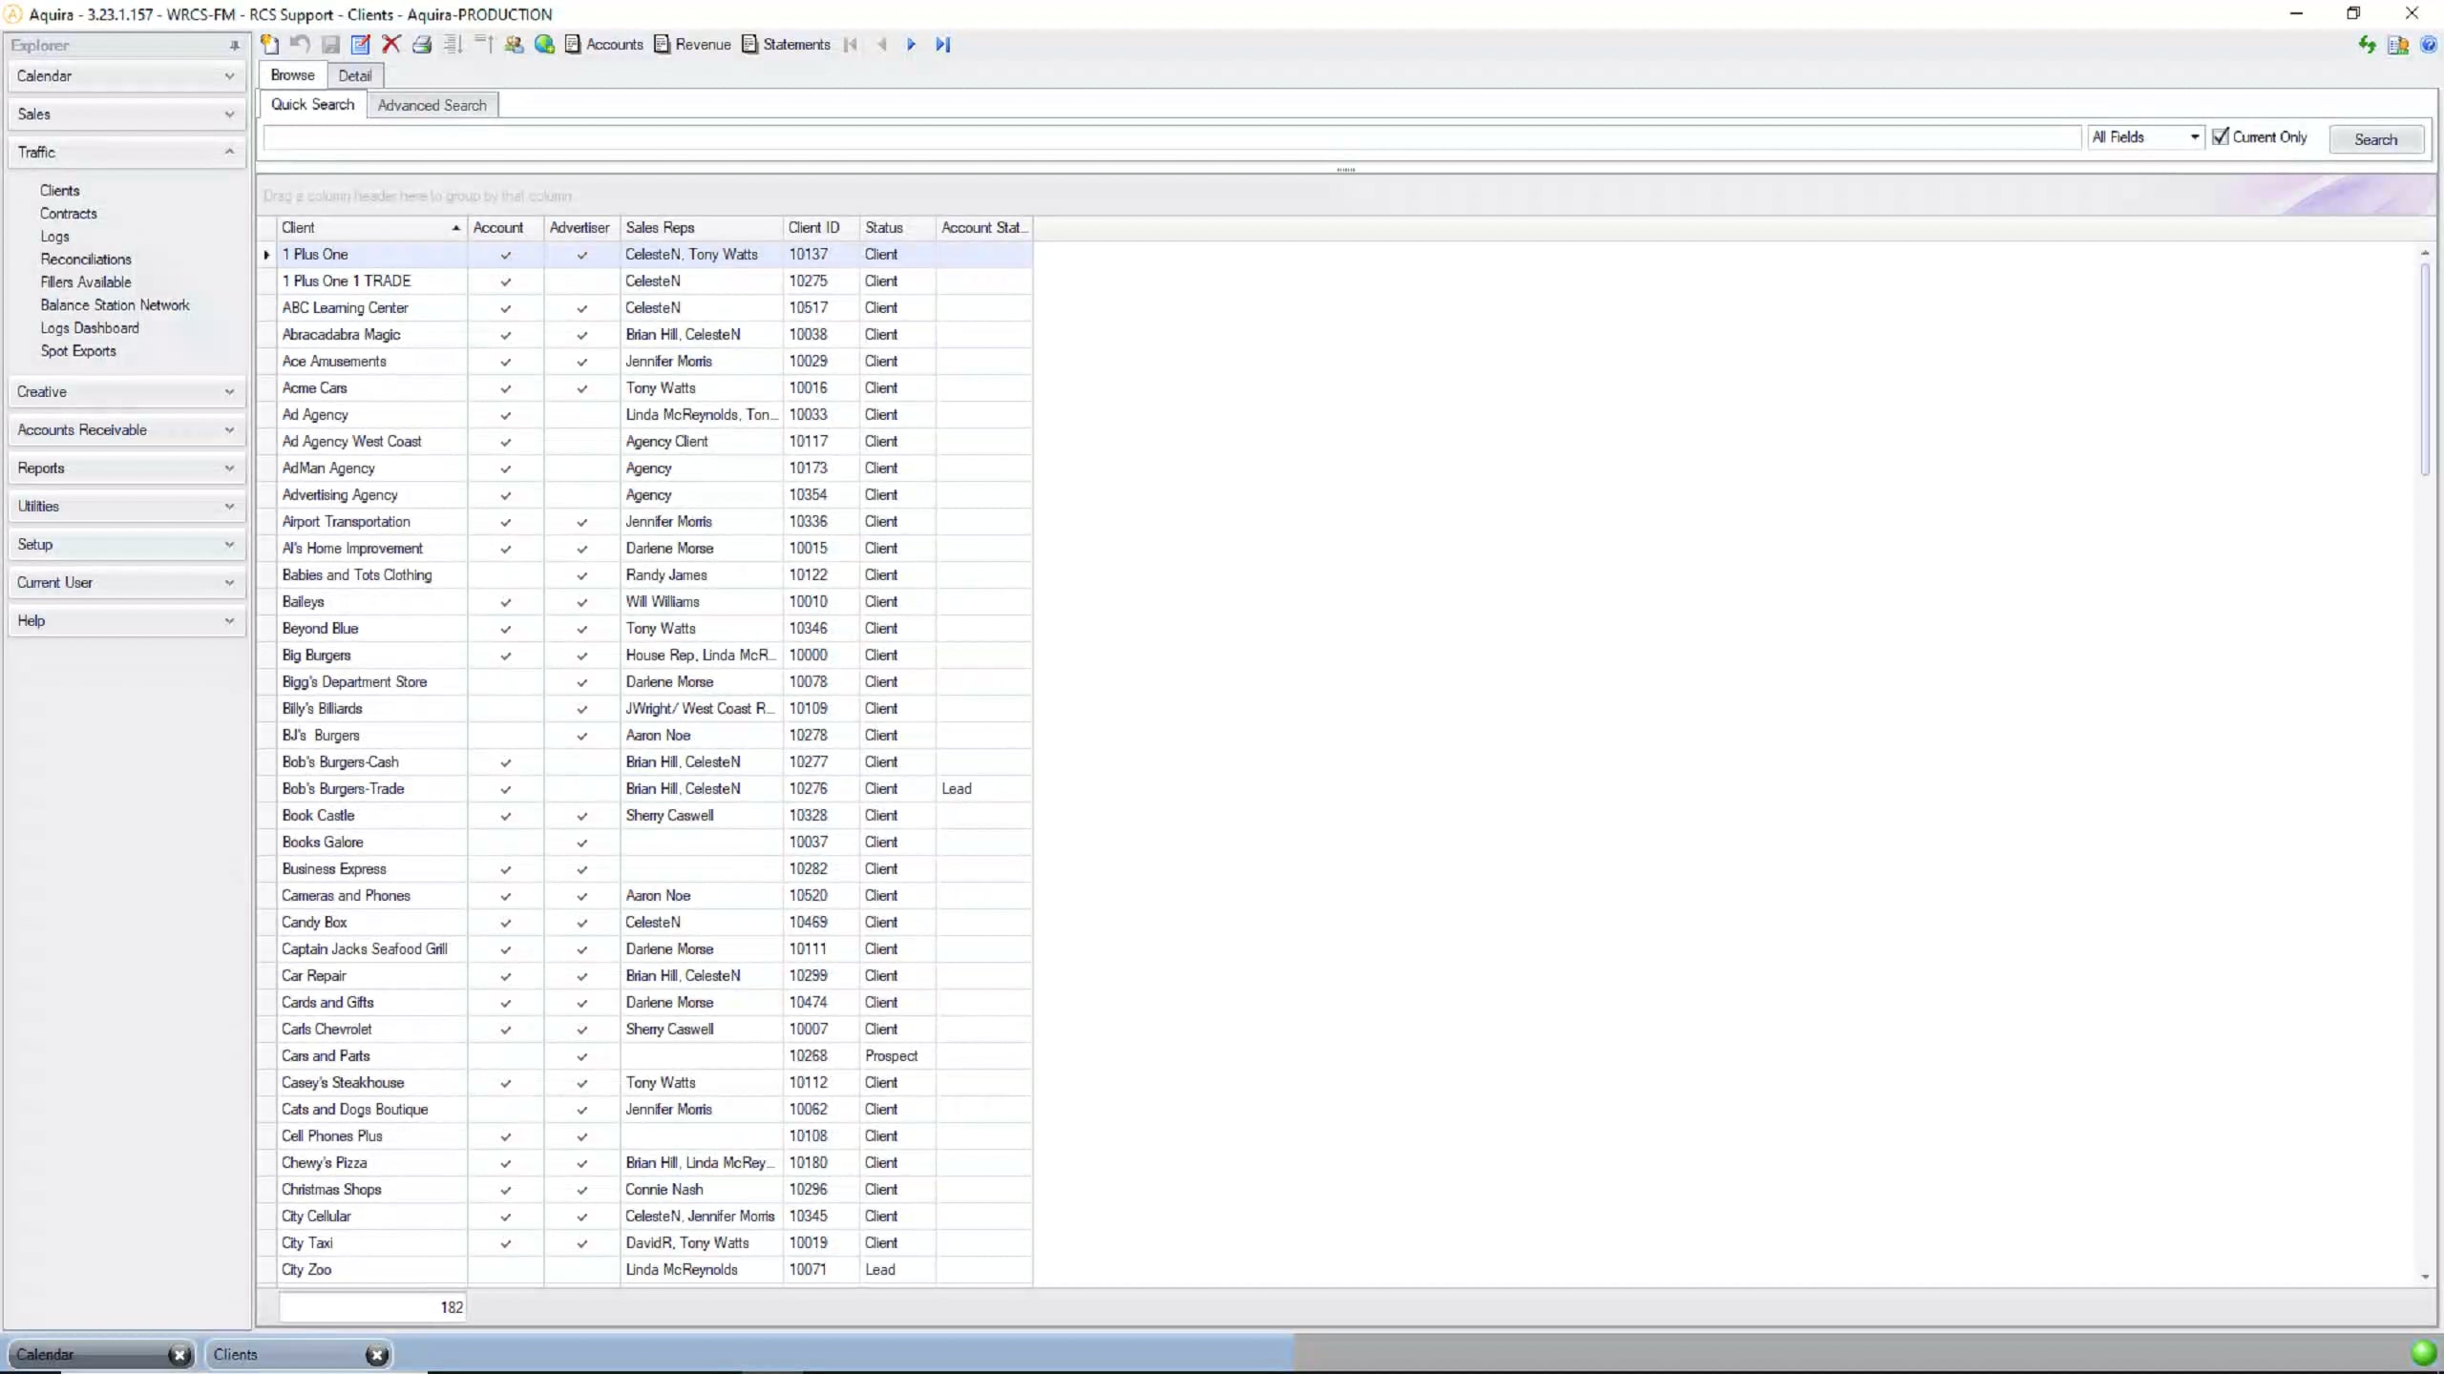The width and height of the screenshot is (2444, 1374).
Task: Expand the Accounts Receivable section
Action: pos(126,430)
